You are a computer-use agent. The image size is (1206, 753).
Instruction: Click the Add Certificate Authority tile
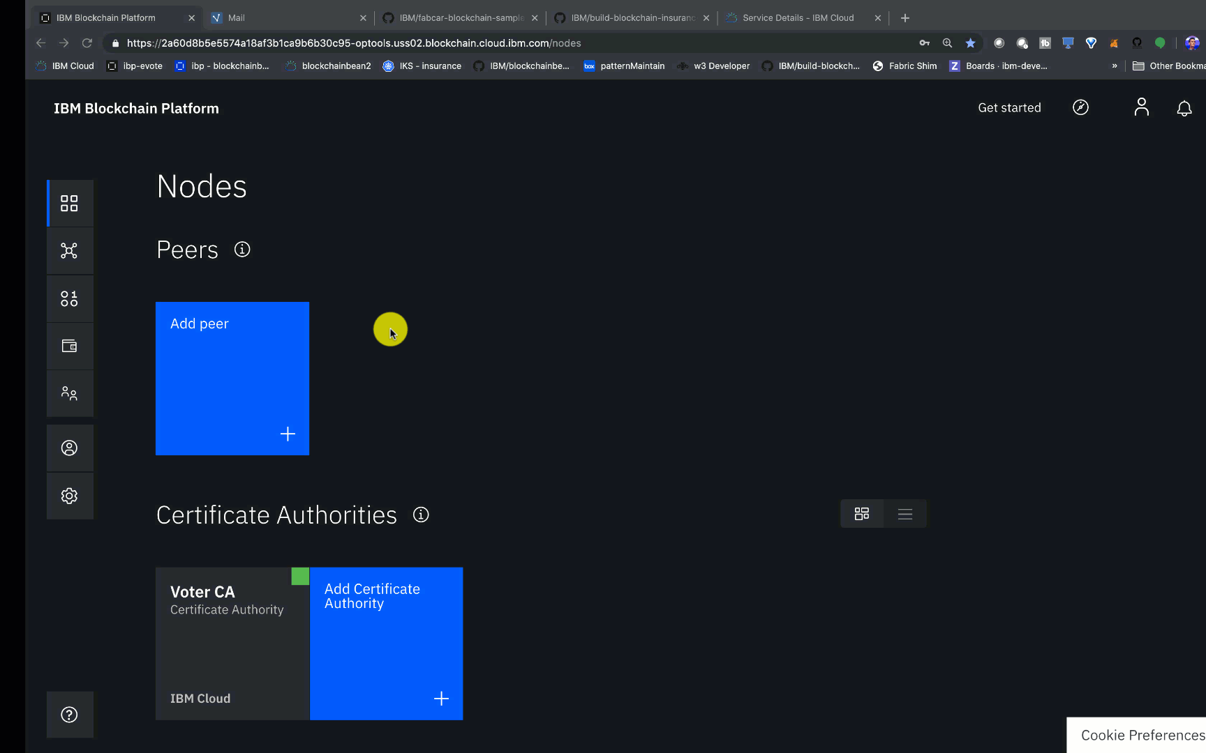click(x=386, y=644)
